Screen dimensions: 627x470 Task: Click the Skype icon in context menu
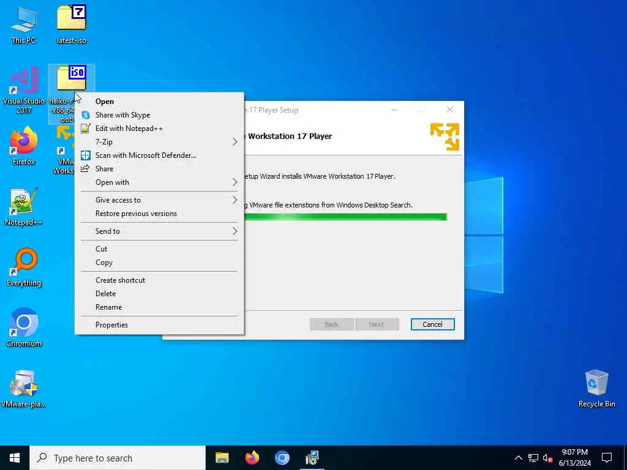tap(86, 115)
